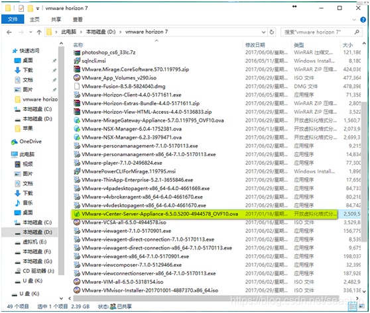Image resolution: width=370 pixels, height=313 pixels.
Task: Select VMware-personamanagement-7.1.0-5170113.exe file name
Action: (140, 146)
